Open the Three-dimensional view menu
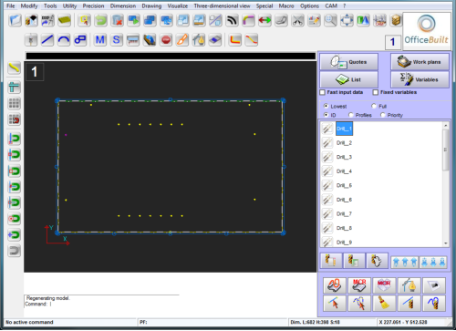This screenshot has height=331, width=456. (222, 5)
